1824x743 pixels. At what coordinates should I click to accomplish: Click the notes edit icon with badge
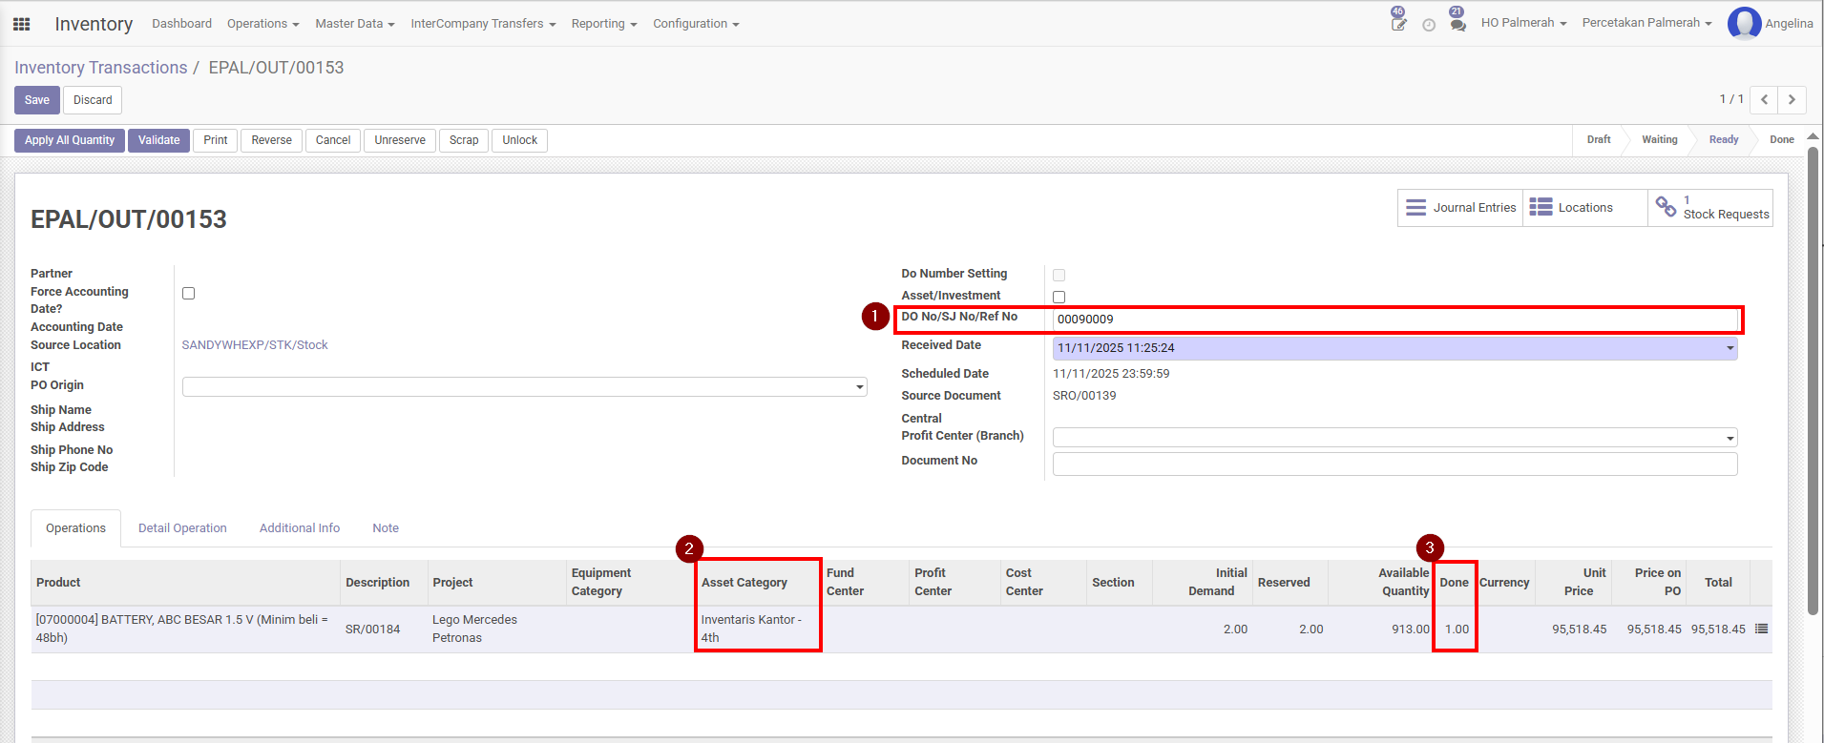[1398, 24]
